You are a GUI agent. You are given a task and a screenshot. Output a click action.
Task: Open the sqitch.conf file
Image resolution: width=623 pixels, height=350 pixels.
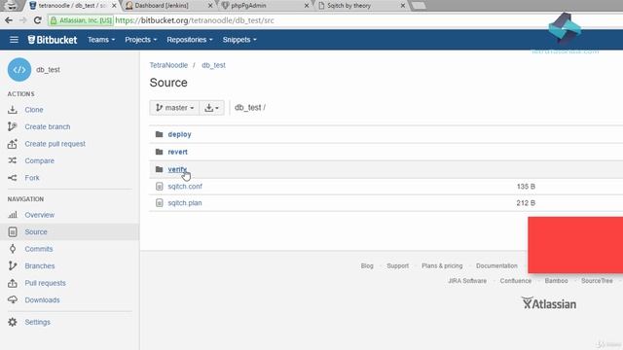point(185,186)
